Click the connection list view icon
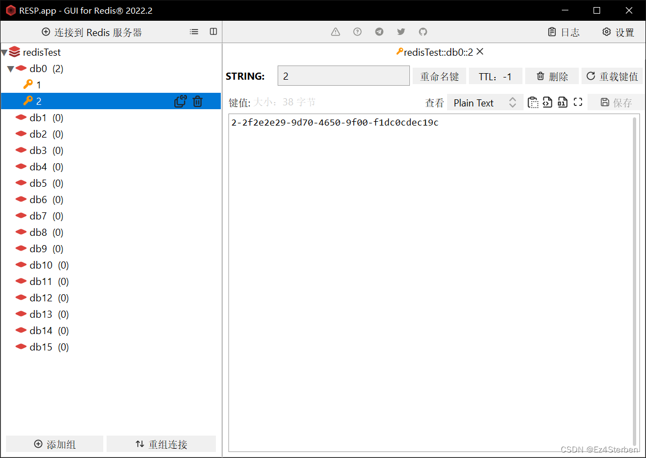Screen dimensions: 646x458 click(x=194, y=32)
